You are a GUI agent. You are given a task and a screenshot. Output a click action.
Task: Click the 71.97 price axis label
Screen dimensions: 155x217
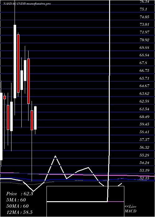(144, 32)
